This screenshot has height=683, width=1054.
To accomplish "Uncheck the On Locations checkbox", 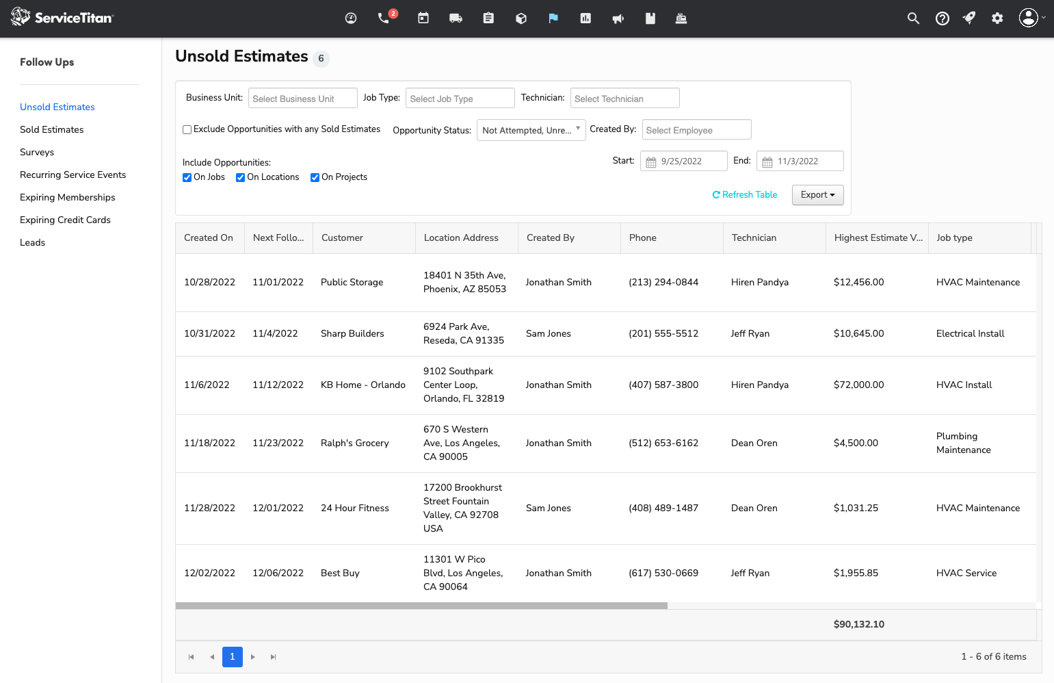I will tap(240, 177).
